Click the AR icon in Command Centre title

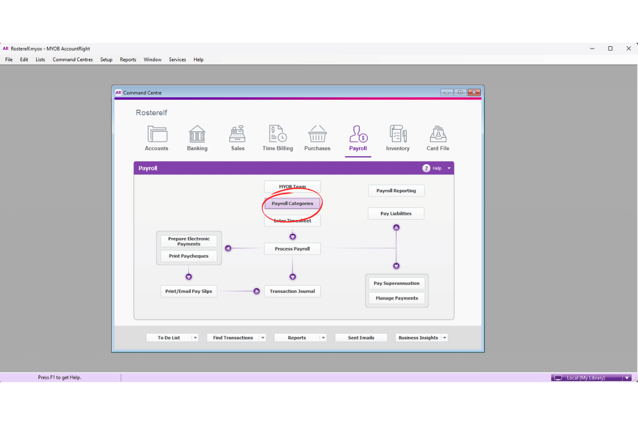[x=119, y=92]
